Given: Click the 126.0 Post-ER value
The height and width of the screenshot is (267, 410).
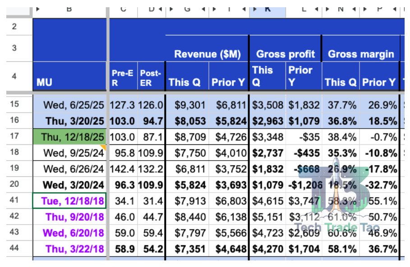Looking at the screenshot, I should click(151, 105).
